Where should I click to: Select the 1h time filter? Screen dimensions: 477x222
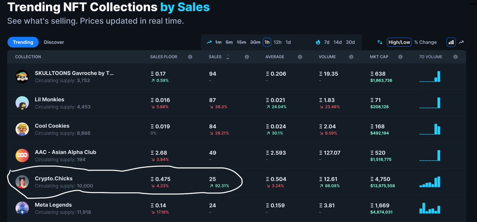pyautogui.click(x=267, y=42)
